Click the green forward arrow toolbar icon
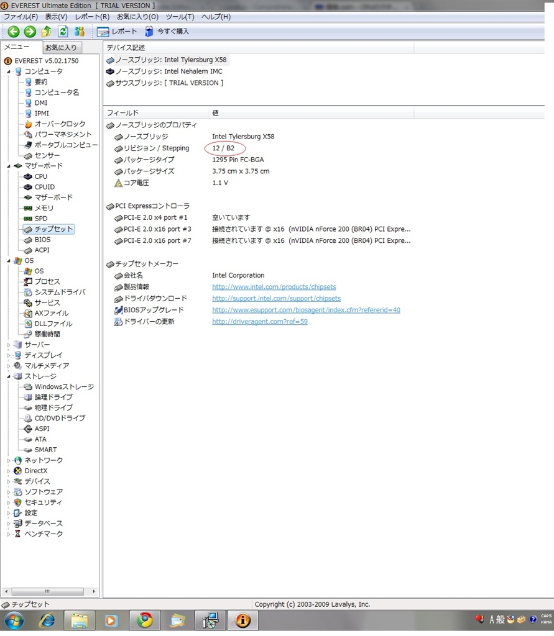 (x=29, y=32)
